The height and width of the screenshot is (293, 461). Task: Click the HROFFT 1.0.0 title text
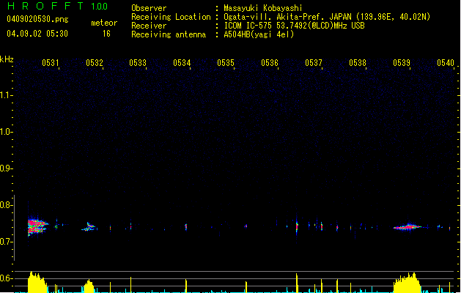[x=58, y=6]
